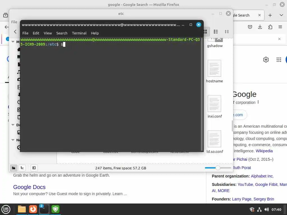The height and width of the screenshot is (215, 287).
Task: Show tree view in file manager sidebar
Action: pos(22,168)
